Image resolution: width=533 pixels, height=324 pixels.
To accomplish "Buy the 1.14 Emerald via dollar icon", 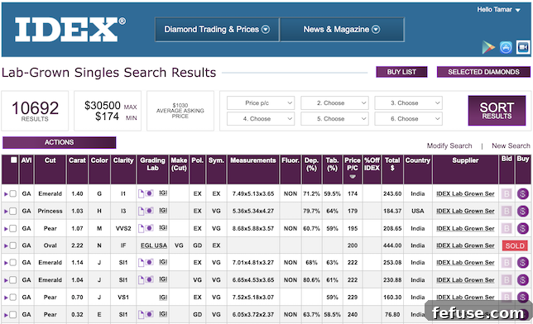I will pyautogui.click(x=523, y=263).
